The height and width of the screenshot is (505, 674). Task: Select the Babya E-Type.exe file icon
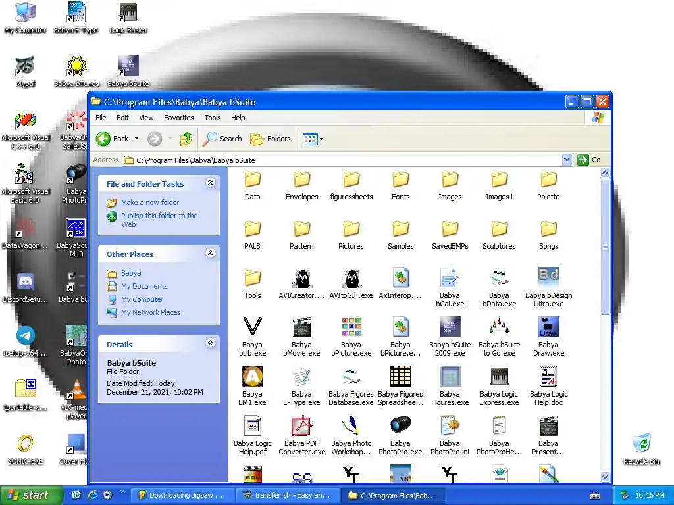point(301,377)
